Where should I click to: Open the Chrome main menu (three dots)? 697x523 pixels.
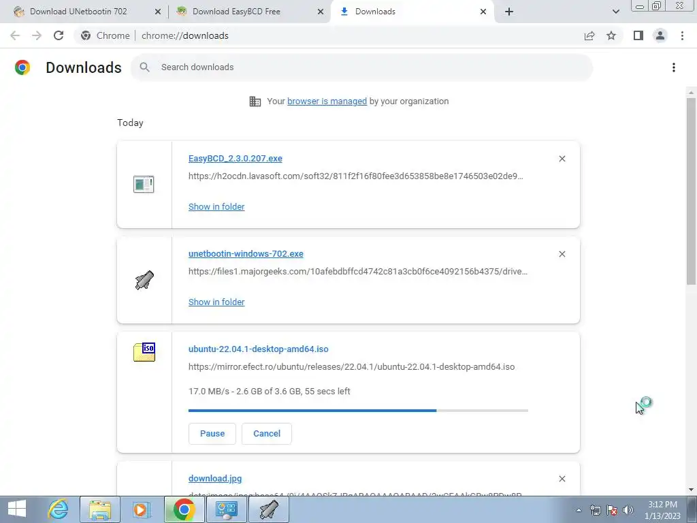click(x=682, y=35)
